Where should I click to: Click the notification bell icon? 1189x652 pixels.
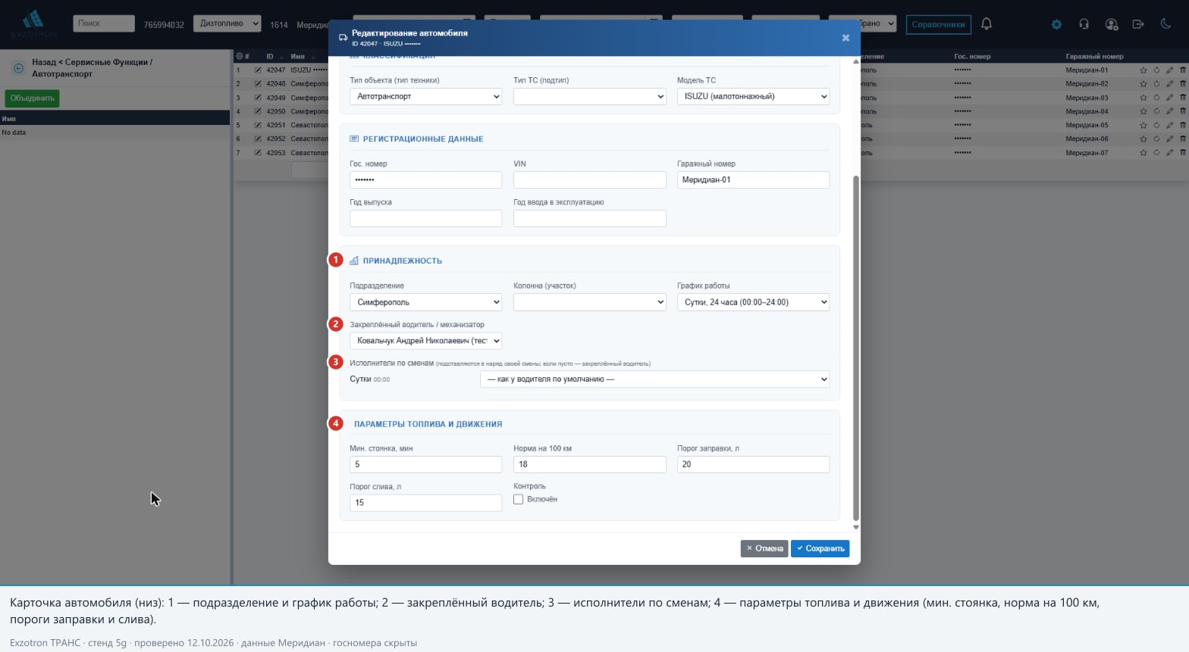pyautogui.click(x=987, y=23)
